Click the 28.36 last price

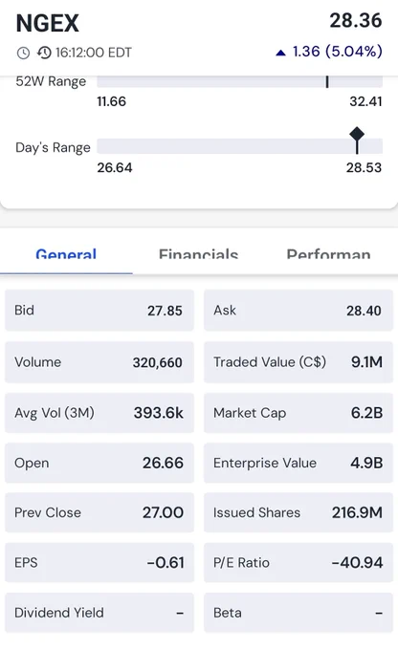(356, 21)
